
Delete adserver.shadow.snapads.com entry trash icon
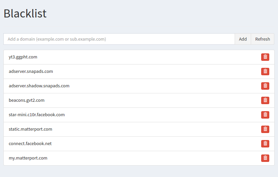pyautogui.click(x=265, y=86)
